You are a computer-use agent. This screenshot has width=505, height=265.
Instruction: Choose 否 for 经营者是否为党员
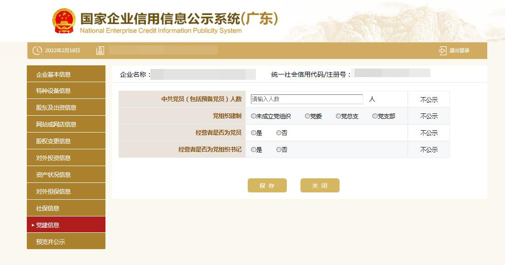[x=279, y=133]
